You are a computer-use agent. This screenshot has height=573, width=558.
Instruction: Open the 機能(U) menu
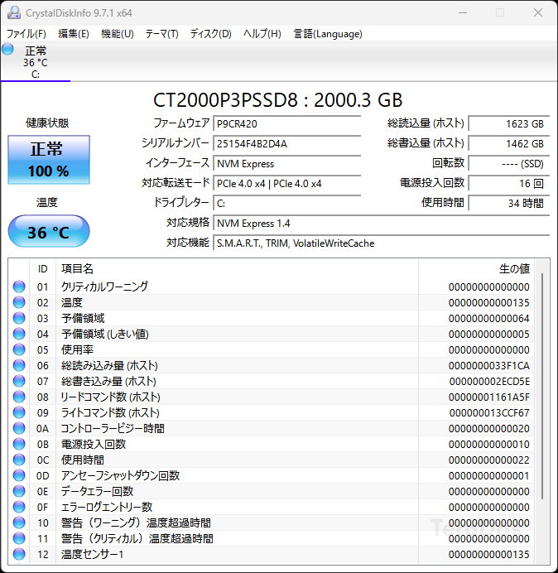point(118,34)
